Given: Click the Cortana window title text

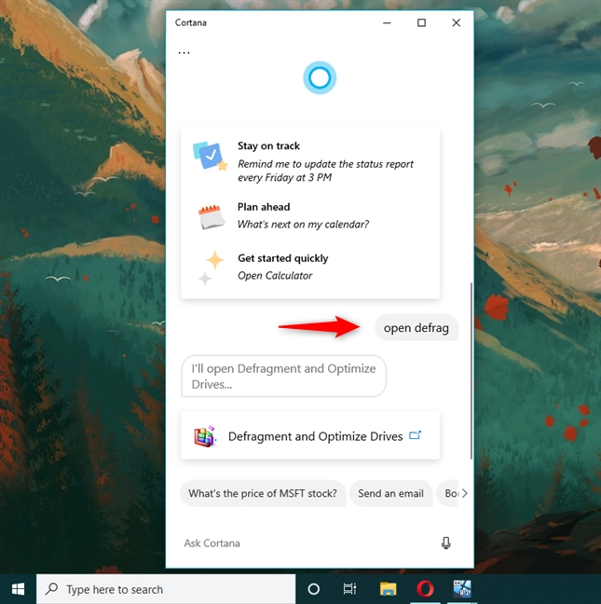Looking at the screenshot, I should [x=191, y=22].
